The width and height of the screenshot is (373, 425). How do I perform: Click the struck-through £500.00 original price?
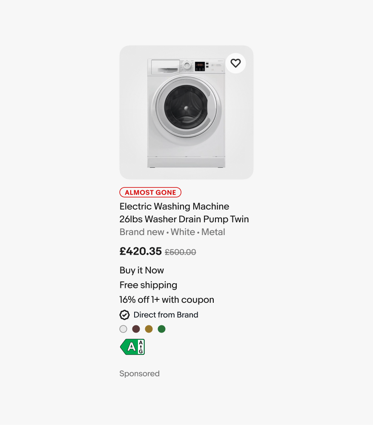coord(181,252)
